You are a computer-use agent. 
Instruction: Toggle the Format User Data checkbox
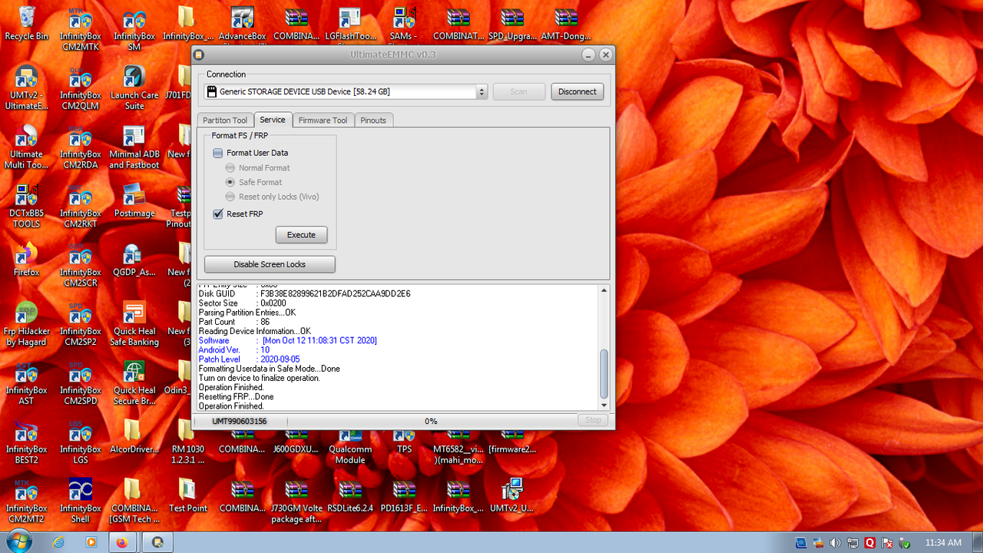[x=217, y=153]
